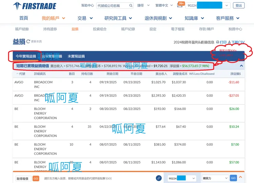Select the 今年實現益損 tab

click(26, 56)
